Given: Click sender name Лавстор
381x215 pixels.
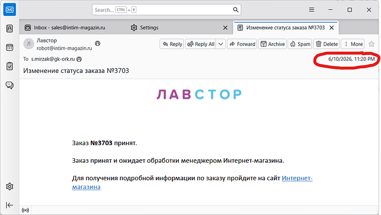Looking at the screenshot, I should 46,41.
